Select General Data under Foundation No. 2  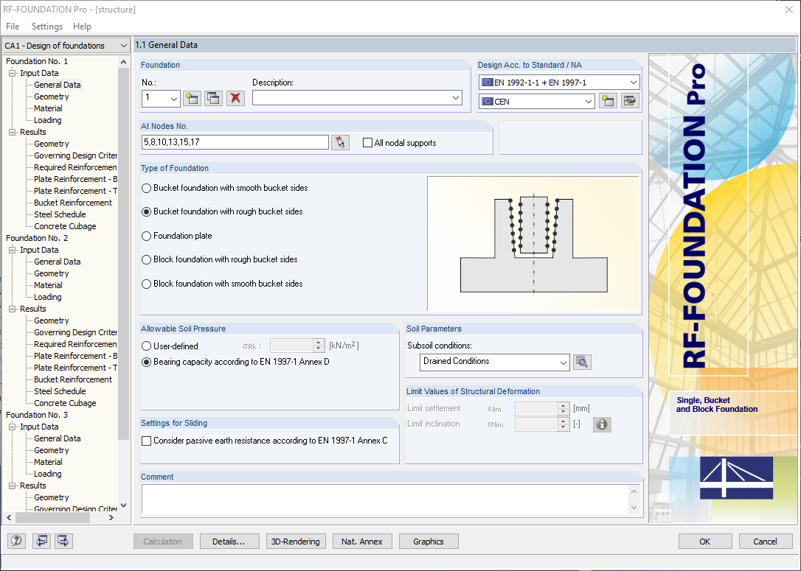[x=58, y=262]
